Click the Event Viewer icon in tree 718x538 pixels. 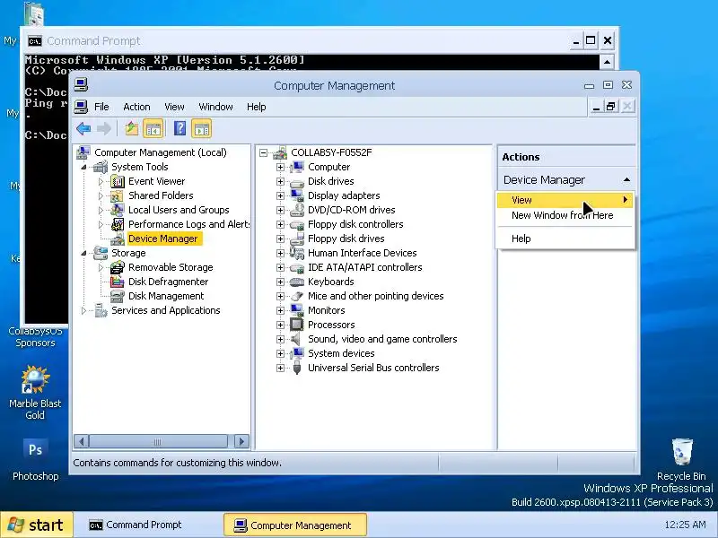click(118, 181)
